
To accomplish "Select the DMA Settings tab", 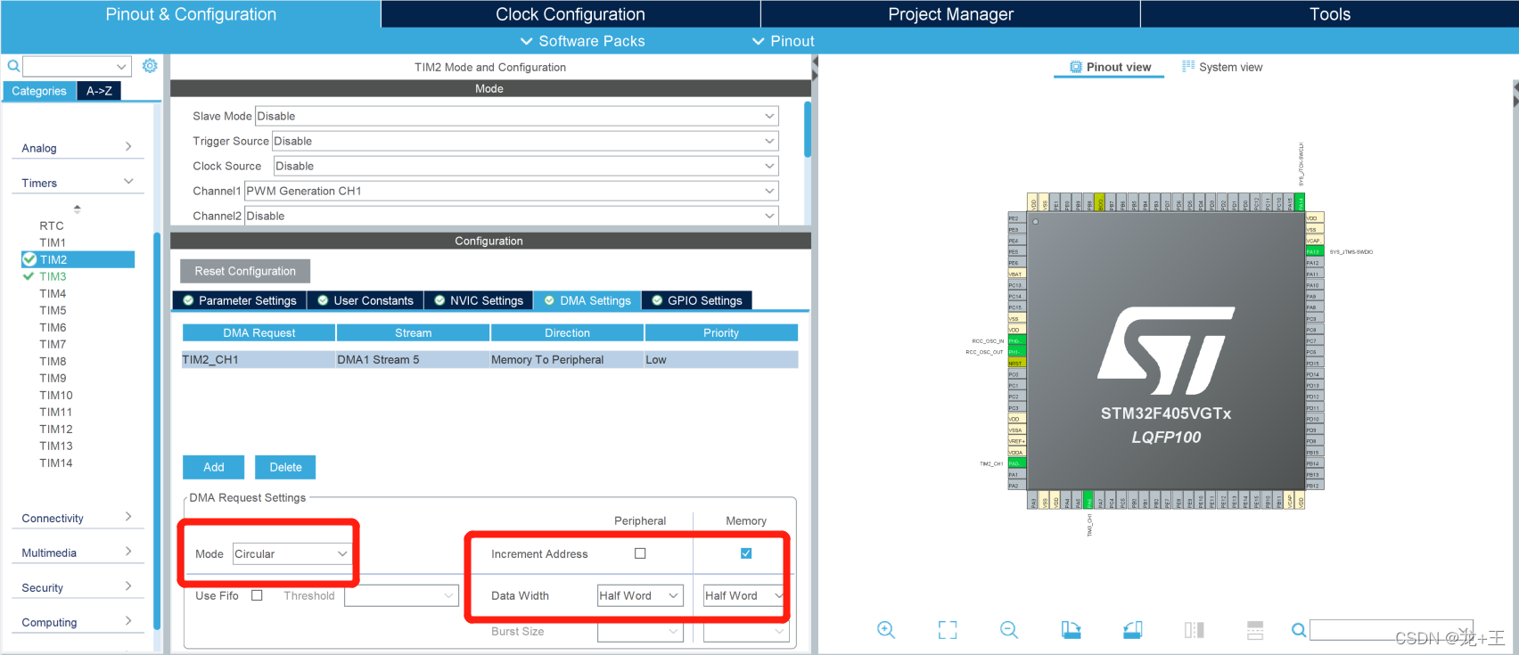I will [587, 300].
